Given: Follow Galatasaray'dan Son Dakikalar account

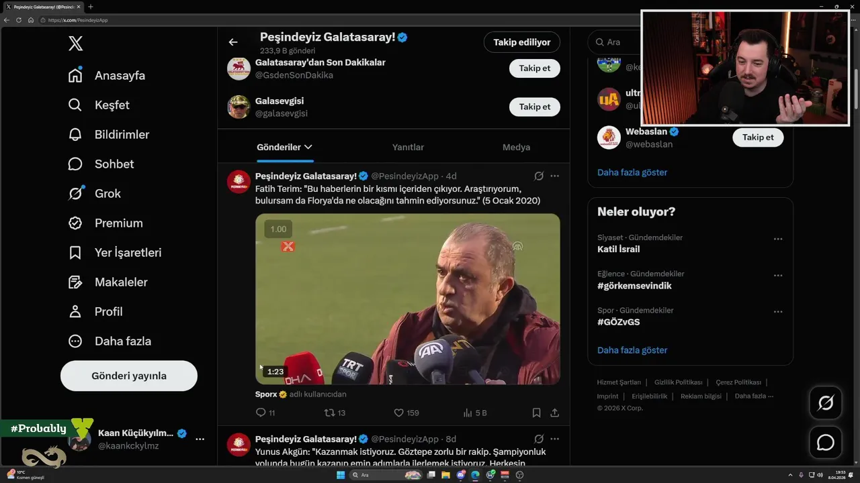Looking at the screenshot, I should 534,68.
